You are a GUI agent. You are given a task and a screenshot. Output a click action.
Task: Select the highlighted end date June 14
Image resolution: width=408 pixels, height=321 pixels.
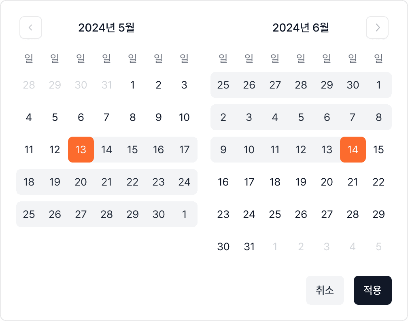pos(353,150)
